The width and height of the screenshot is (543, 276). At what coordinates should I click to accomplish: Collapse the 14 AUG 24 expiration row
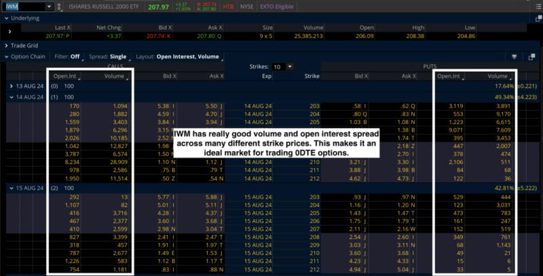(12, 97)
